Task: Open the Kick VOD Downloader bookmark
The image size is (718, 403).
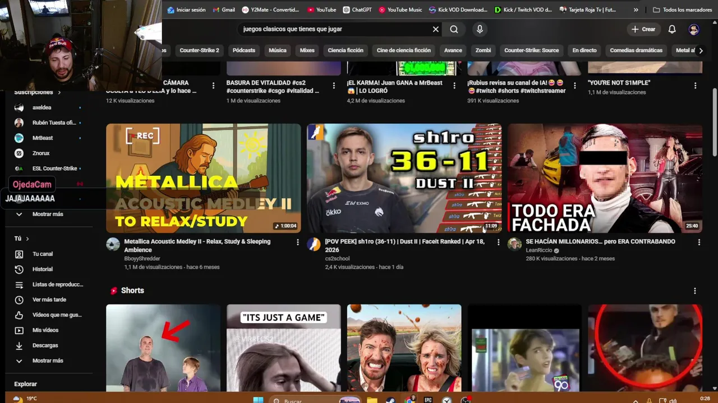Action: click(458, 10)
